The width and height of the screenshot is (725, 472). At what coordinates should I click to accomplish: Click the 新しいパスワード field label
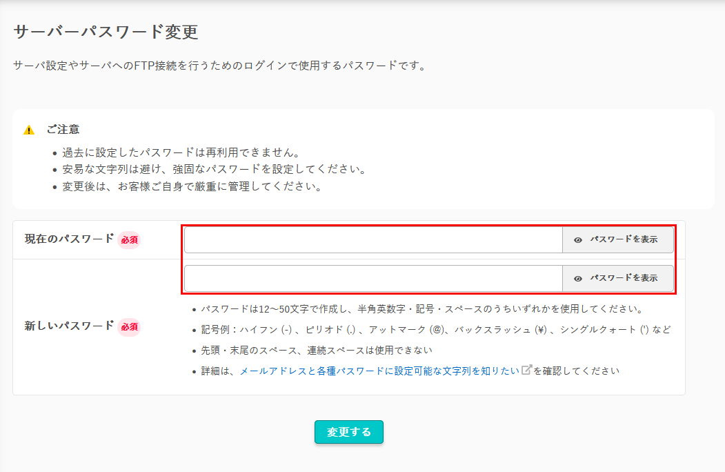[x=69, y=326]
